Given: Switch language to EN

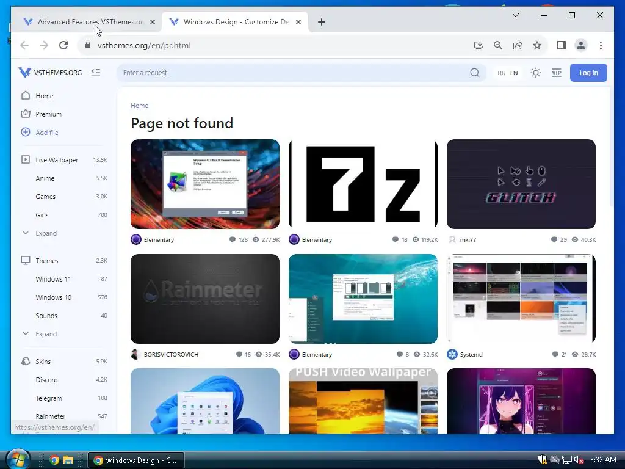Looking at the screenshot, I should (x=514, y=73).
